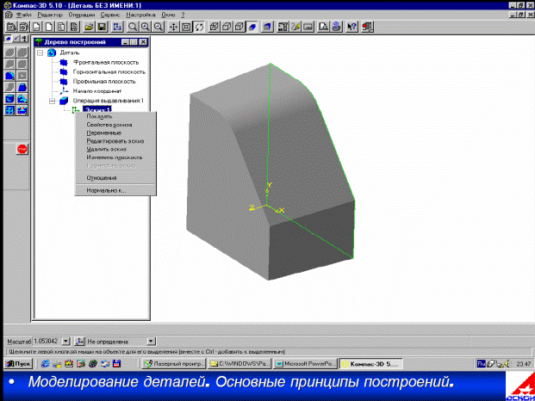Switch to wireframe display icon
535x401 pixels.
[214, 27]
